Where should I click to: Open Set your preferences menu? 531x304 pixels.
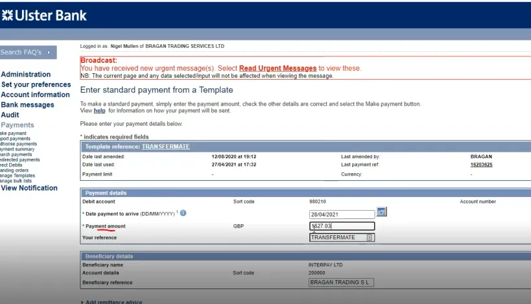[36, 84]
